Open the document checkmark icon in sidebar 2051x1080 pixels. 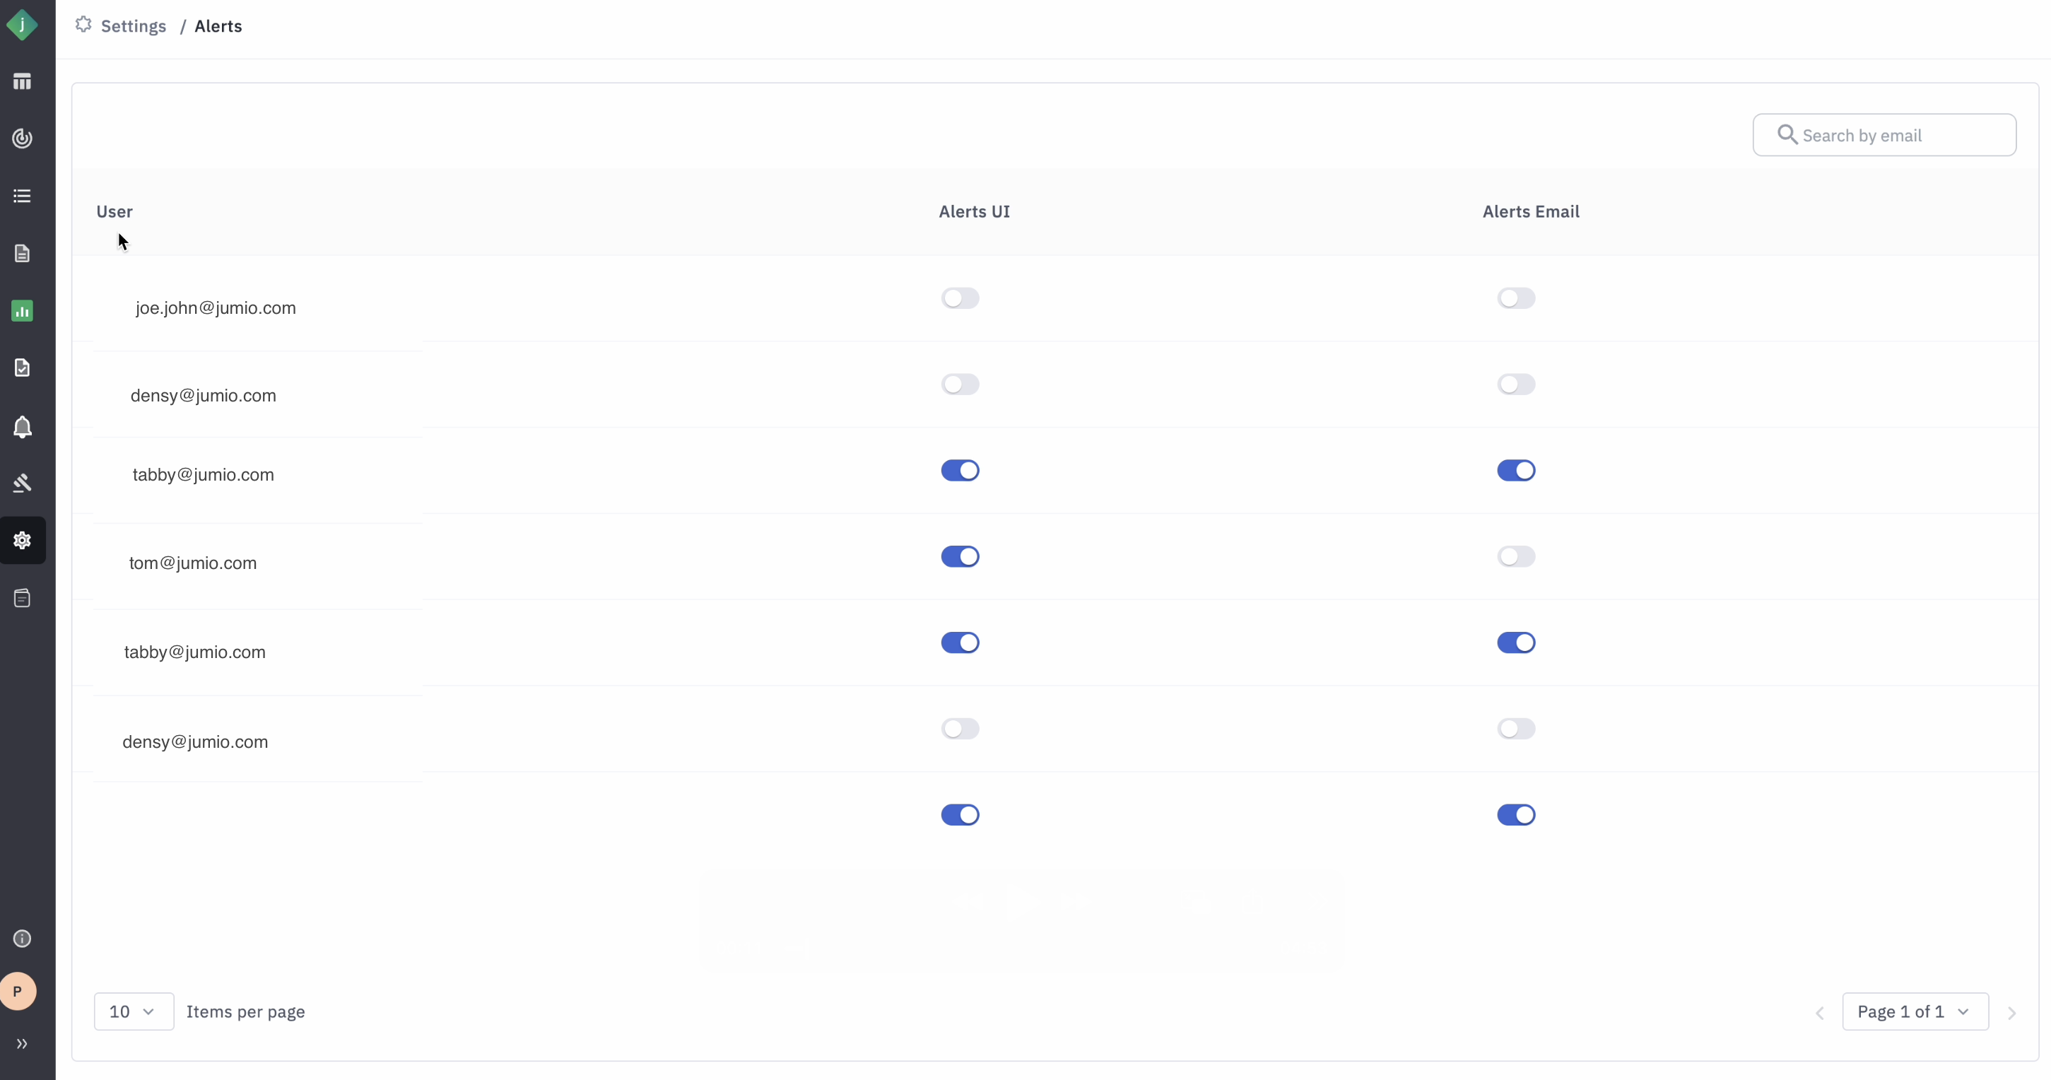point(23,368)
